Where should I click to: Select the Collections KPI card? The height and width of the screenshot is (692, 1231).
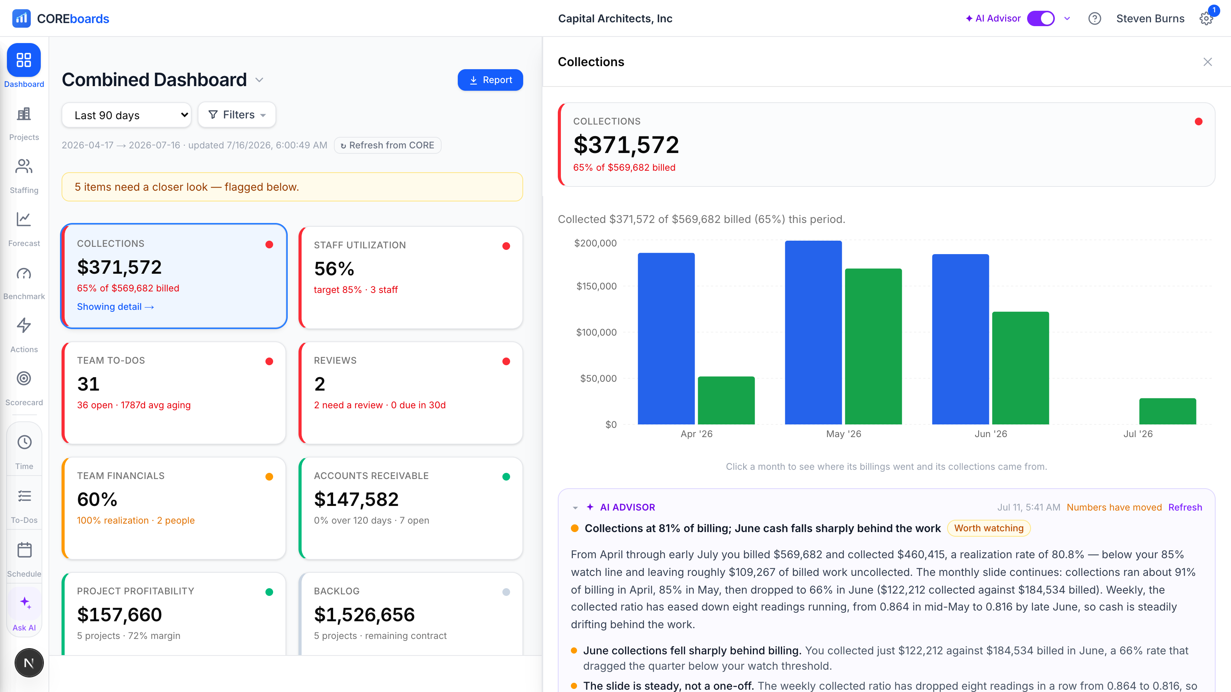(x=174, y=276)
